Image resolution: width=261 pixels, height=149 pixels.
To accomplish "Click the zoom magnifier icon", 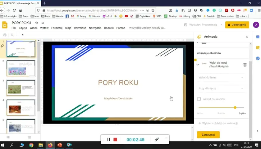I will 12,35.
